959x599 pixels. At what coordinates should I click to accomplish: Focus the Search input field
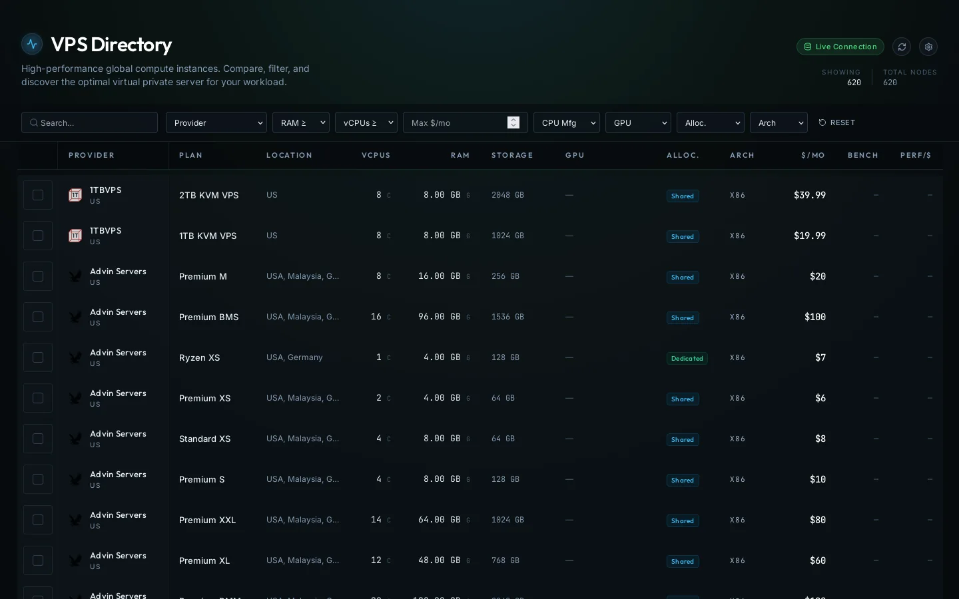[x=89, y=122]
